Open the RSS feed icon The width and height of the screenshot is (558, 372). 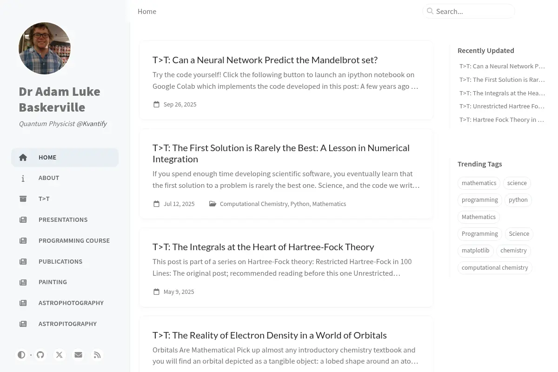click(x=97, y=355)
